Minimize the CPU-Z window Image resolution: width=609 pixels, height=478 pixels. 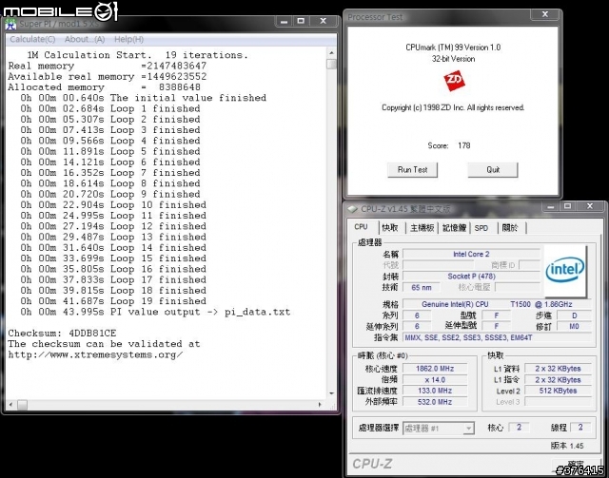tap(551, 206)
